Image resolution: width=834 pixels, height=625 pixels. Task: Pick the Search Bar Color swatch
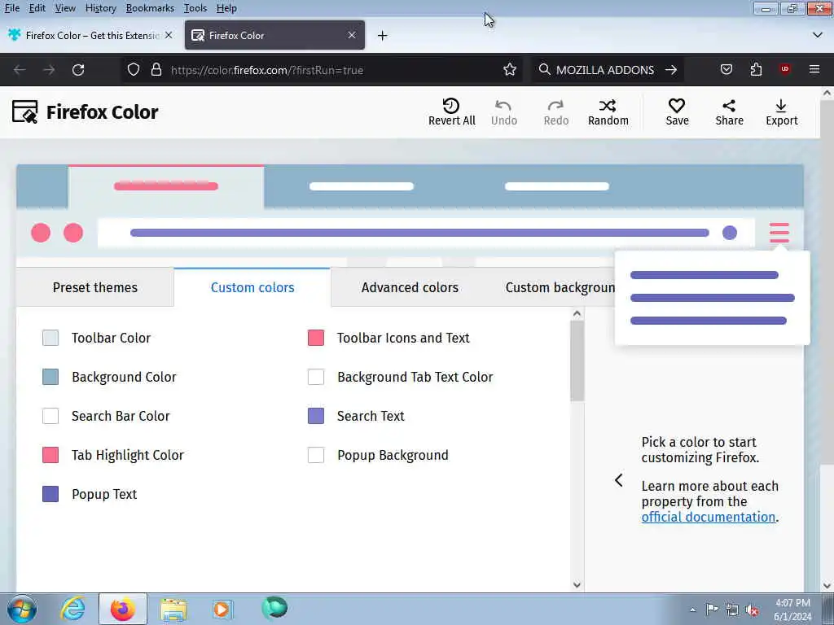coord(50,416)
